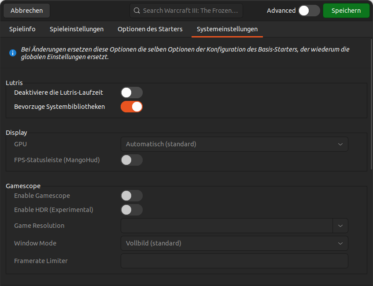
Task: Open the Window Mode dropdown
Action: pos(234,243)
